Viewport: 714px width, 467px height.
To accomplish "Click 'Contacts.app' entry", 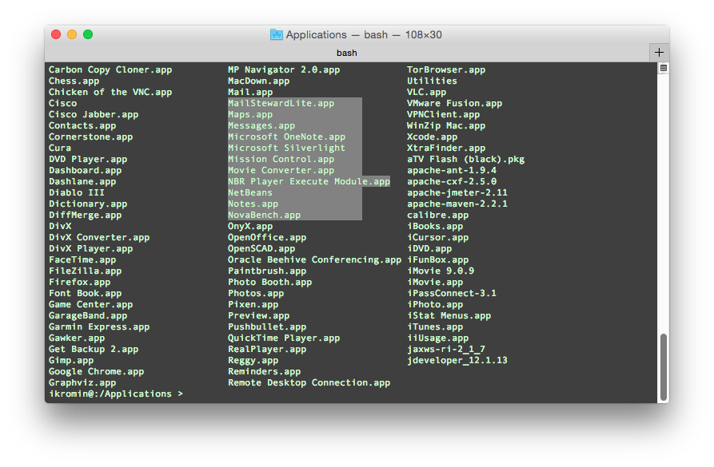I will coord(82,126).
